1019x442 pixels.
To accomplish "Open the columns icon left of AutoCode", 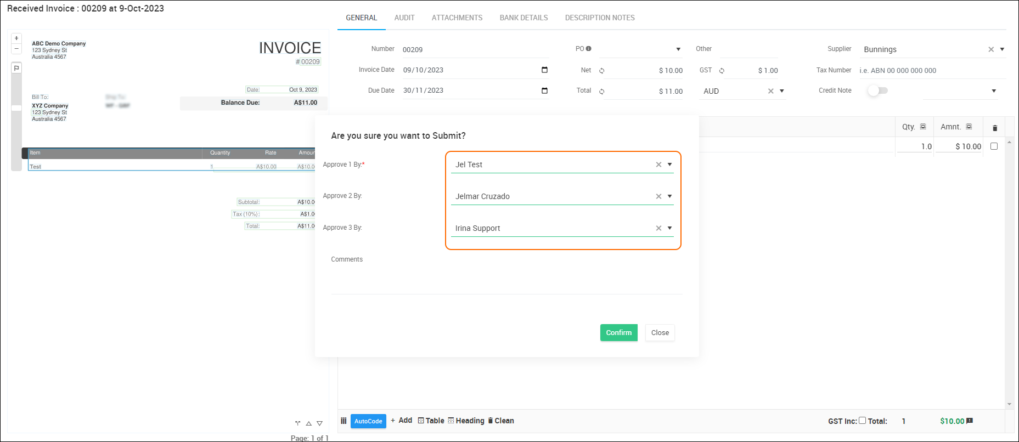I will point(344,421).
